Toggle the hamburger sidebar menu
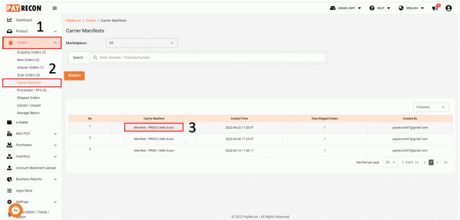 pyautogui.click(x=54, y=8)
